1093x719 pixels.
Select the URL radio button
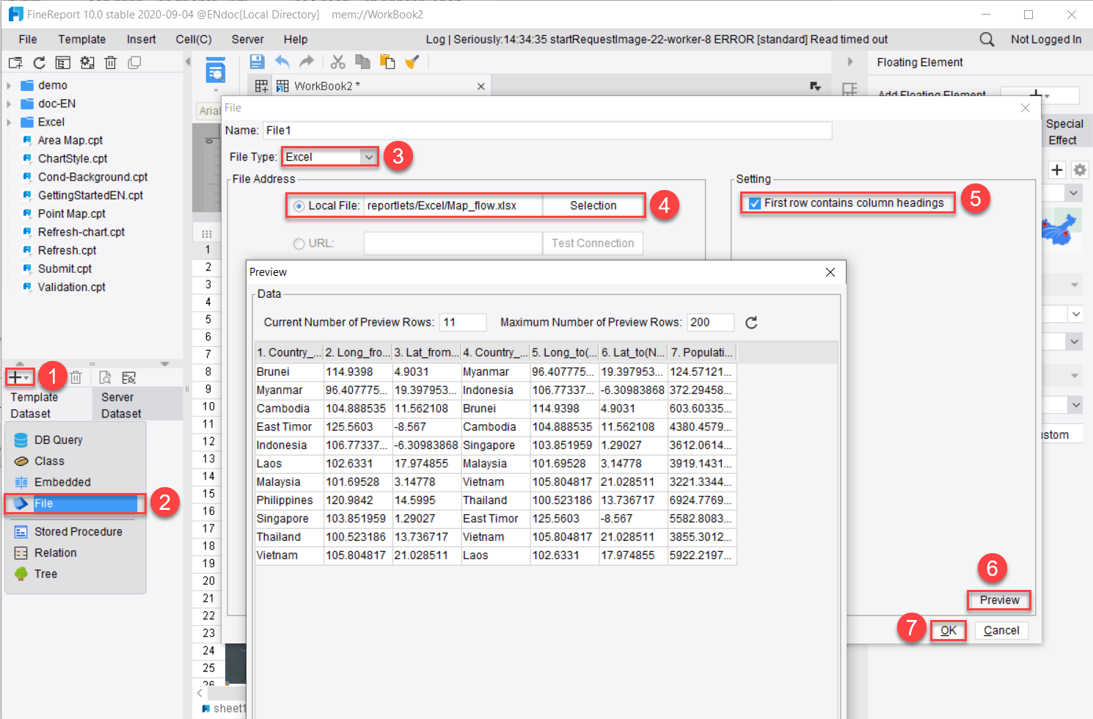pyautogui.click(x=299, y=243)
